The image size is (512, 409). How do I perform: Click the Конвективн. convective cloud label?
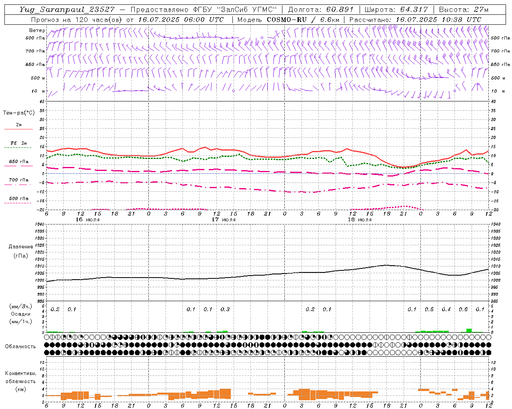20,373
